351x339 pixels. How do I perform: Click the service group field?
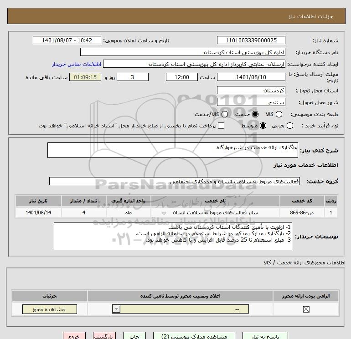coord(175,181)
